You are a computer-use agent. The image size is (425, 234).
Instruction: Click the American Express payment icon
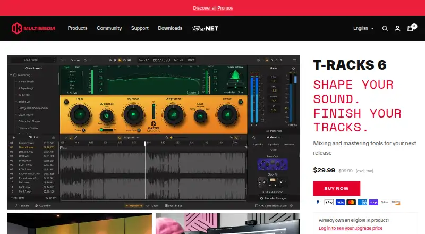[362, 202]
